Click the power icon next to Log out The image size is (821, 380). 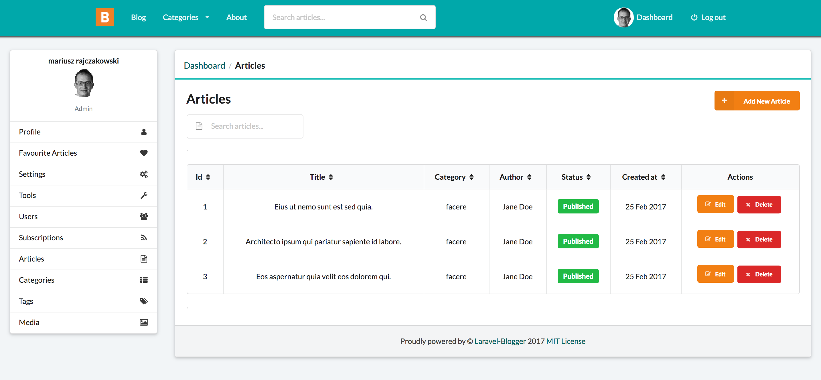click(694, 17)
